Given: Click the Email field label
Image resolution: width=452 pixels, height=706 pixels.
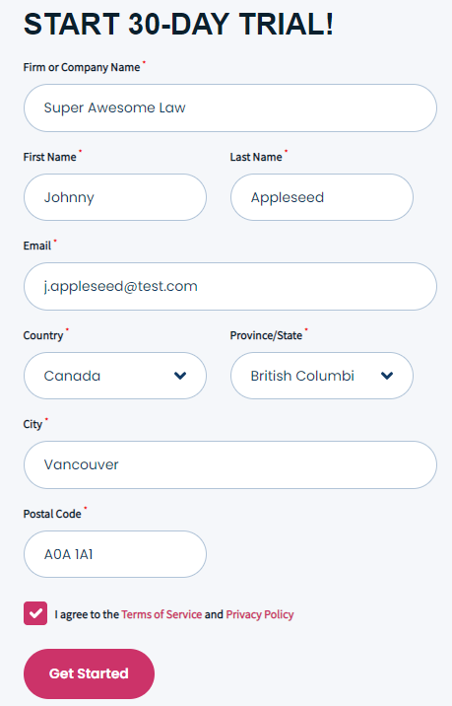Looking at the screenshot, I should [x=37, y=246].
